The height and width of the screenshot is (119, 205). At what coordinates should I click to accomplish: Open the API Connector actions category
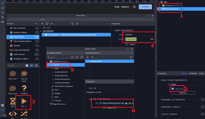pyautogui.click(x=23, y=28)
